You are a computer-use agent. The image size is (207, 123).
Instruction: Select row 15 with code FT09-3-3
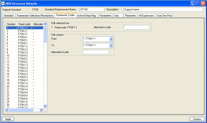tap(24, 71)
